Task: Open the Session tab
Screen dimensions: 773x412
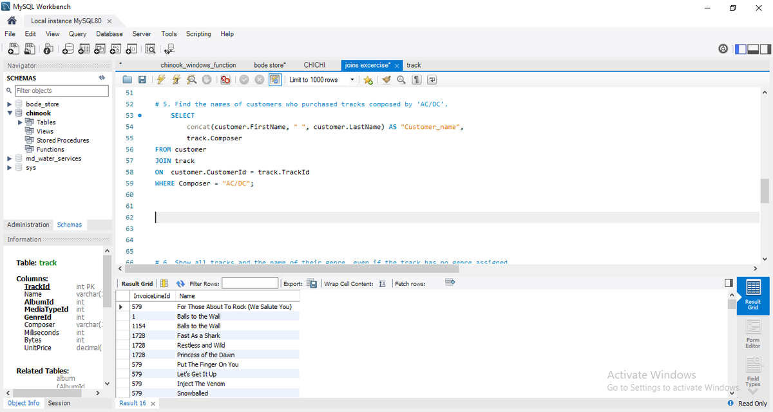Action: coord(59,403)
